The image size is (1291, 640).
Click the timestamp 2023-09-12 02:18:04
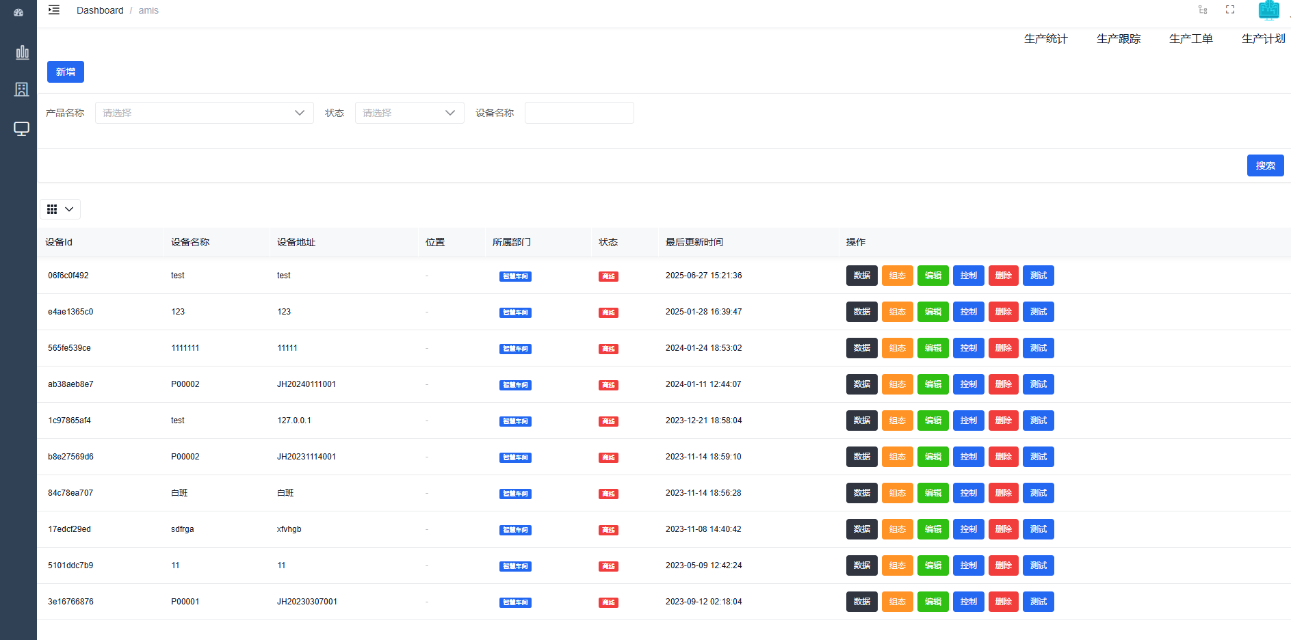tap(703, 602)
